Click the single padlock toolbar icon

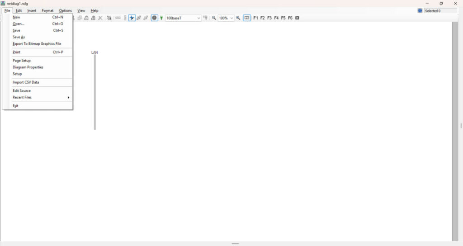click(86, 18)
